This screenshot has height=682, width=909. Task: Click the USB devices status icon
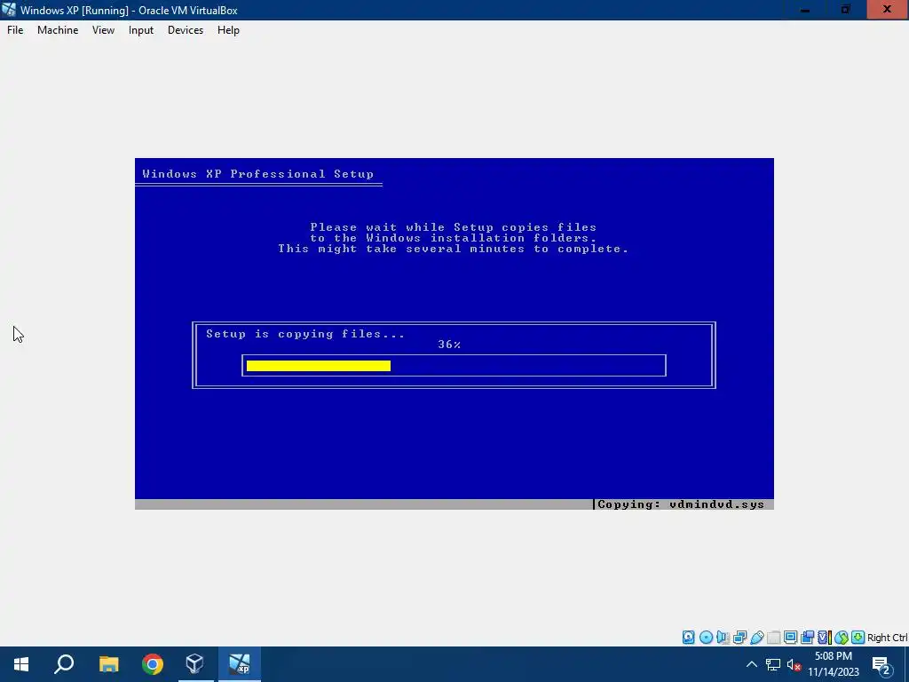(x=757, y=638)
